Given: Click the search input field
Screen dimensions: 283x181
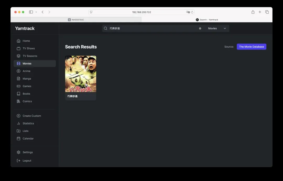Looking at the screenshot, I should tap(152, 29).
